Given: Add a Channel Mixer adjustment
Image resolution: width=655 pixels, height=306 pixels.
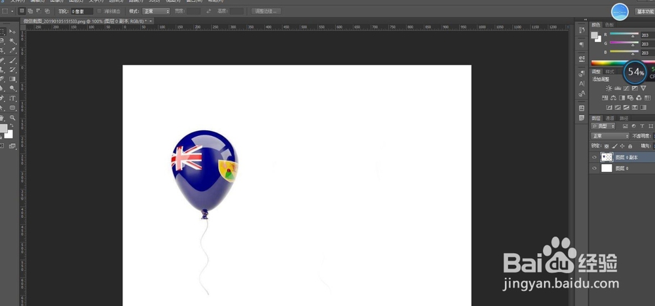Looking at the screenshot, I should (639, 97).
